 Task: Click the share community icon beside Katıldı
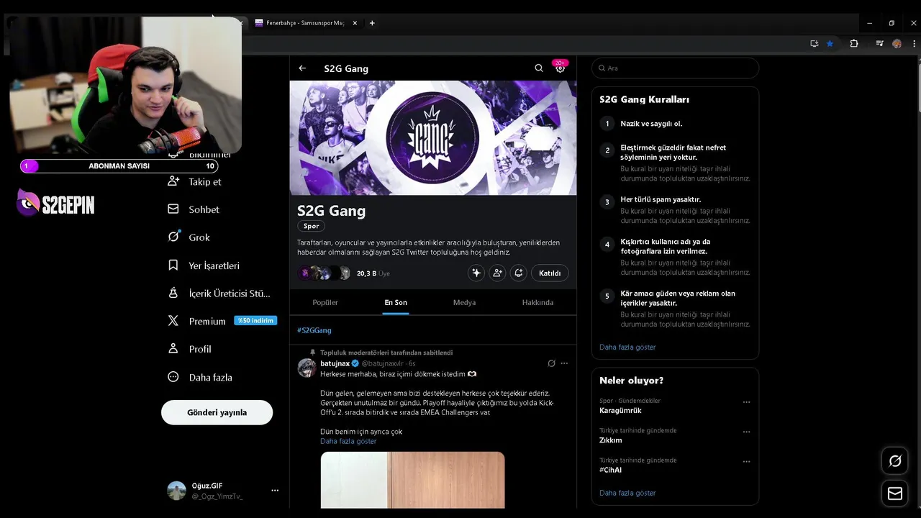click(518, 273)
